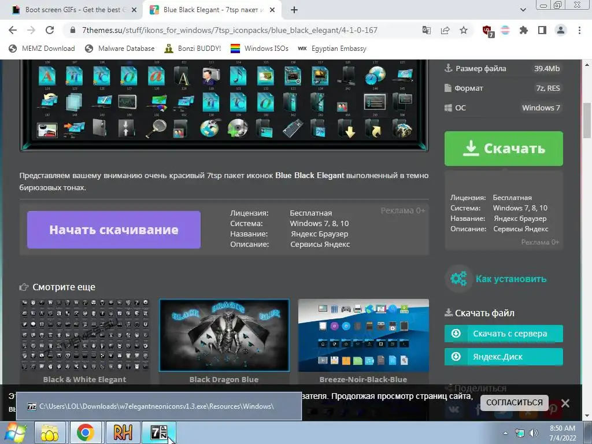Image resolution: width=592 pixels, height=444 pixels.
Task: Open the MEMZ Download bookmark
Action: click(x=42, y=49)
